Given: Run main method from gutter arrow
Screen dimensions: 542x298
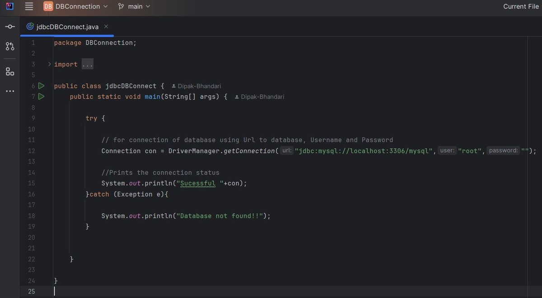Looking at the screenshot, I should pos(41,96).
